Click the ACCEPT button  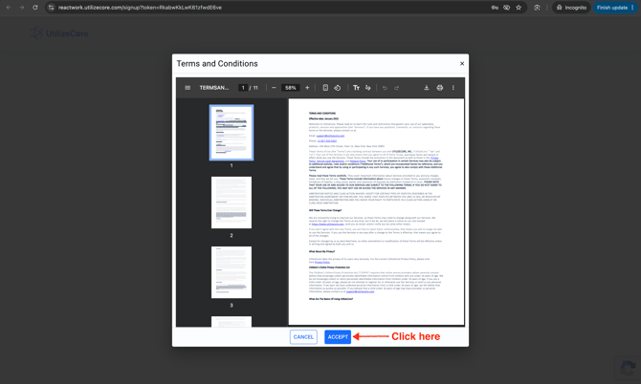click(338, 337)
